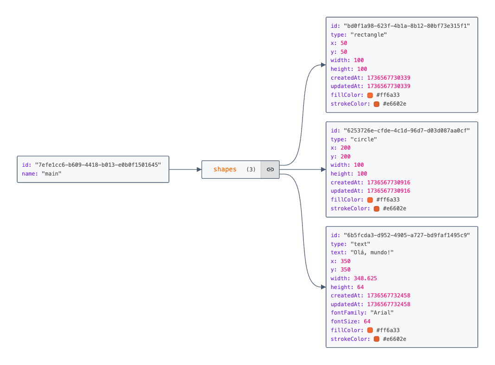Image resolution: width=495 pixels, height=365 pixels.
Task: Click the width 348.625 value
Action: (x=365, y=278)
